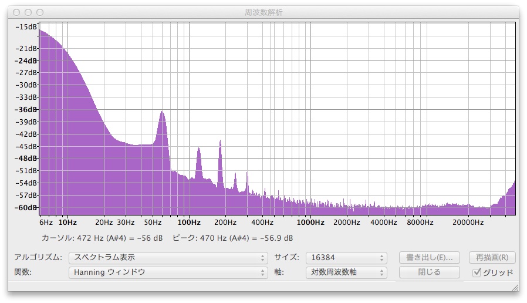Click the 関数: label
This screenshot has height=303, width=527.
[23, 272]
